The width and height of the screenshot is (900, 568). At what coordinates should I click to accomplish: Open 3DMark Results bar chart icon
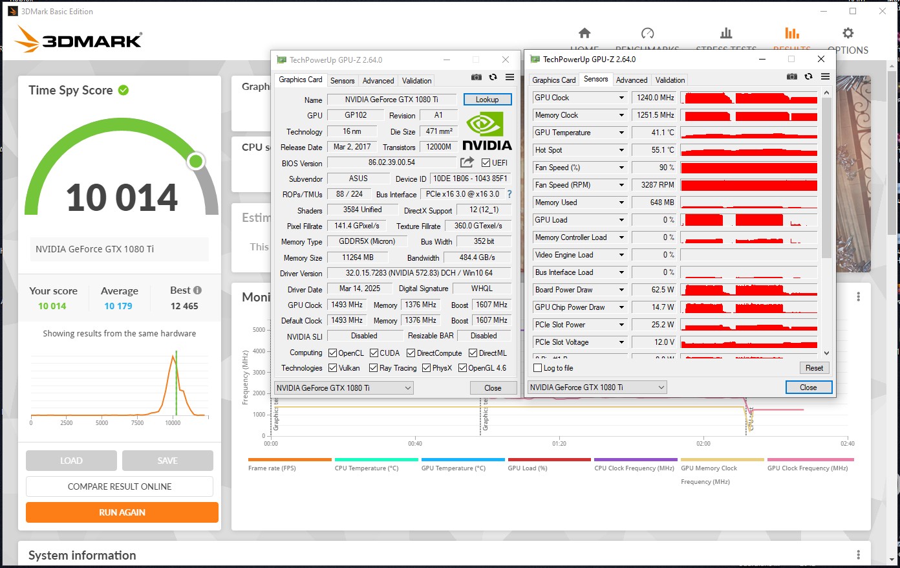791,33
